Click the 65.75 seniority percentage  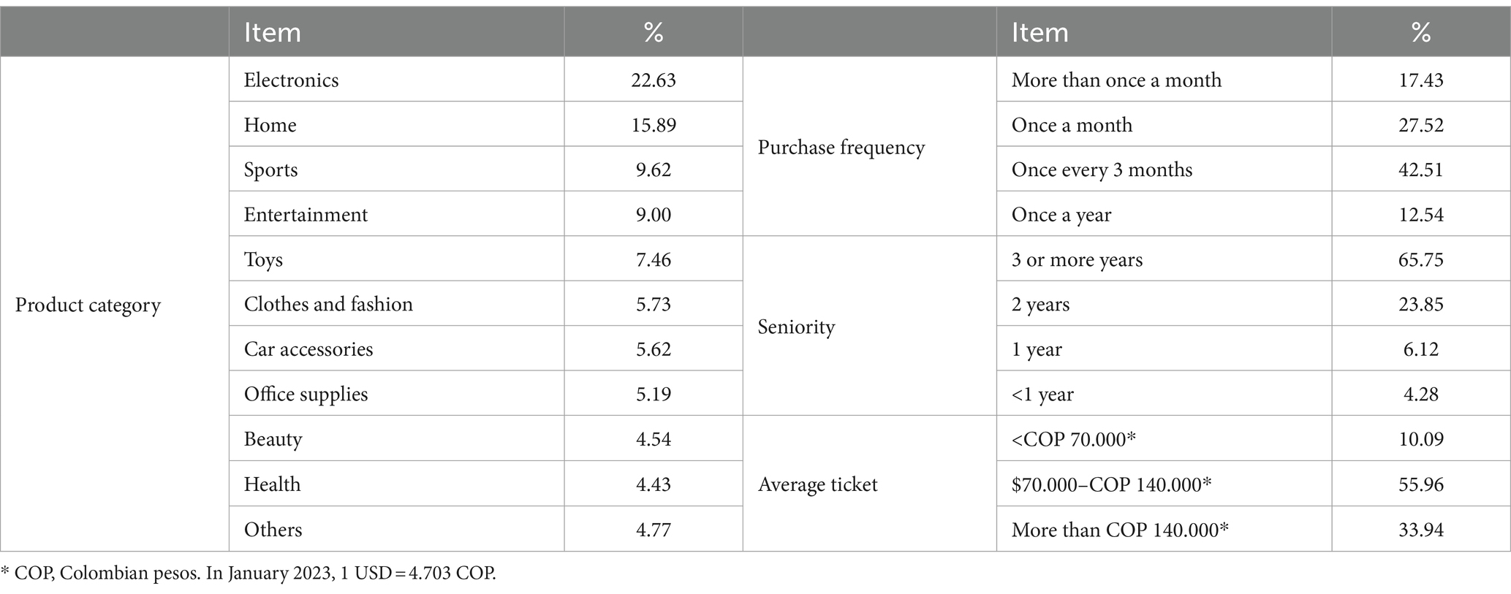[x=1420, y=259]
